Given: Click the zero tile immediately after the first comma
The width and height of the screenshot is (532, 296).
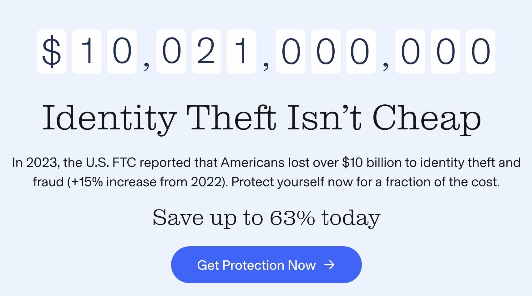Looking at the screenshot, I should [x=171, y=52].
